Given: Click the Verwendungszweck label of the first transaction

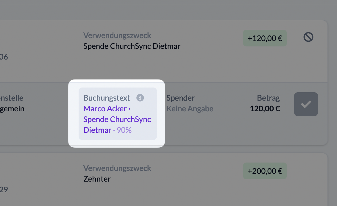Looking at the screenshot, I should [x=117, y=35].
